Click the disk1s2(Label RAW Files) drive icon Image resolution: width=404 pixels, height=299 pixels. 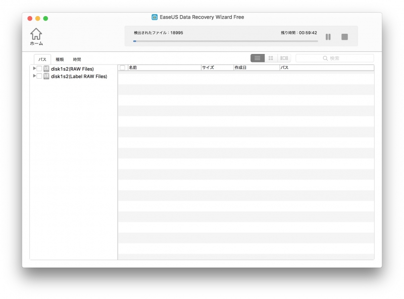click(46, 77)
